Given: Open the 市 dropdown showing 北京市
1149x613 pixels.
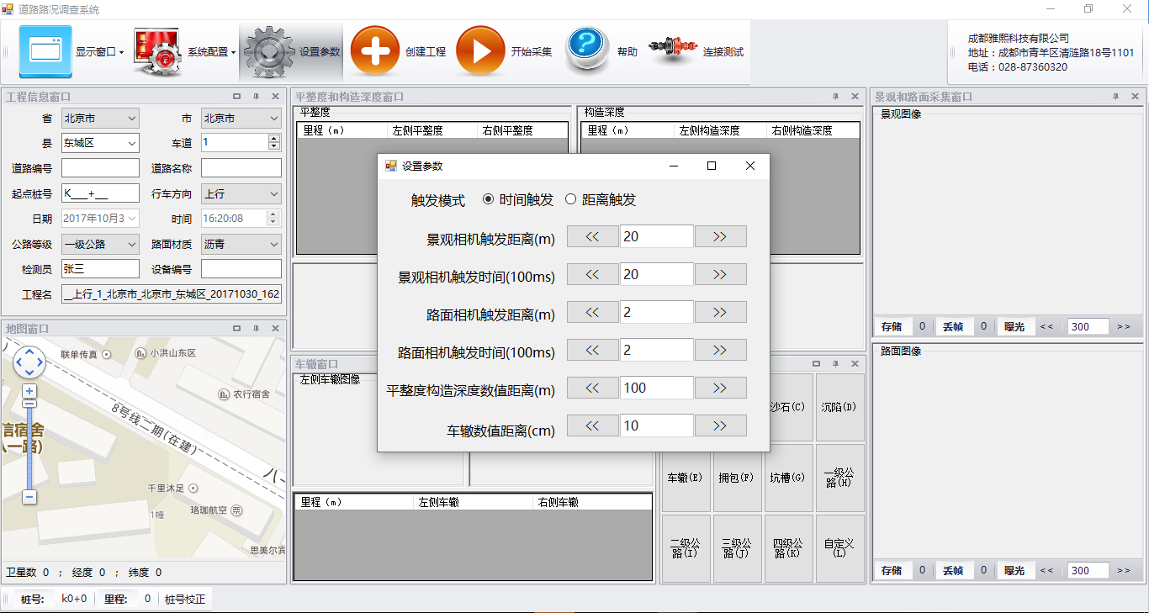Looking at the screenshot, I should coord(241,119).
